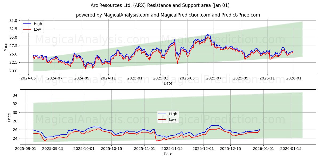This screenshot has width=320, height=160.
Task: Click the '2026-01' x-axis label in top chart
Action: tap(294, 78)
